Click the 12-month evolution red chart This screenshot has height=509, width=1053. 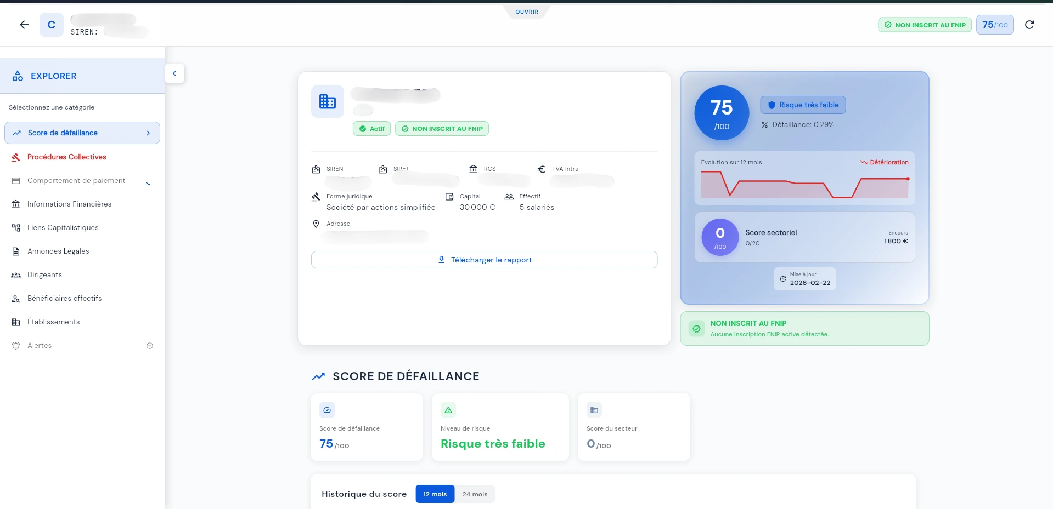point(804,184)
